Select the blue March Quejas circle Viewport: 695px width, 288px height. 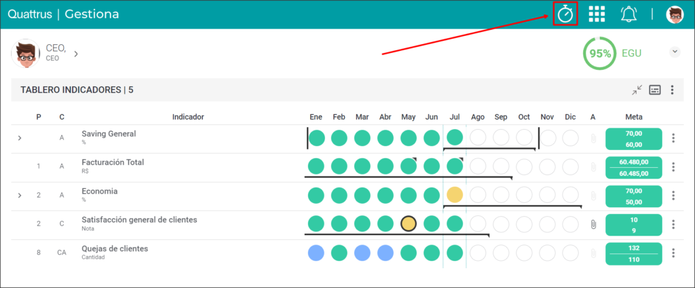[x=362, y=253]
